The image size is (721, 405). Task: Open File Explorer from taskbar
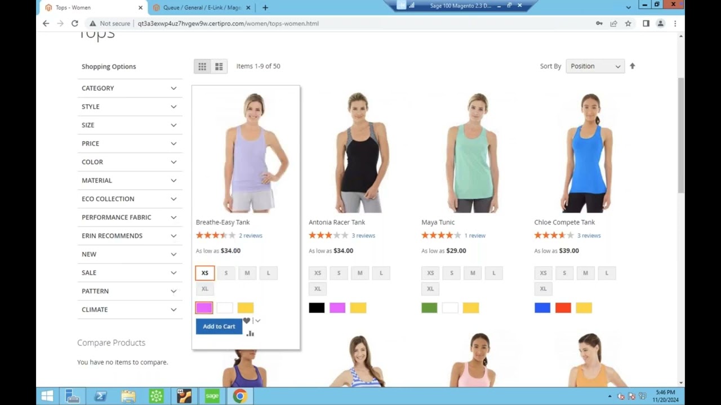point(128,396)
